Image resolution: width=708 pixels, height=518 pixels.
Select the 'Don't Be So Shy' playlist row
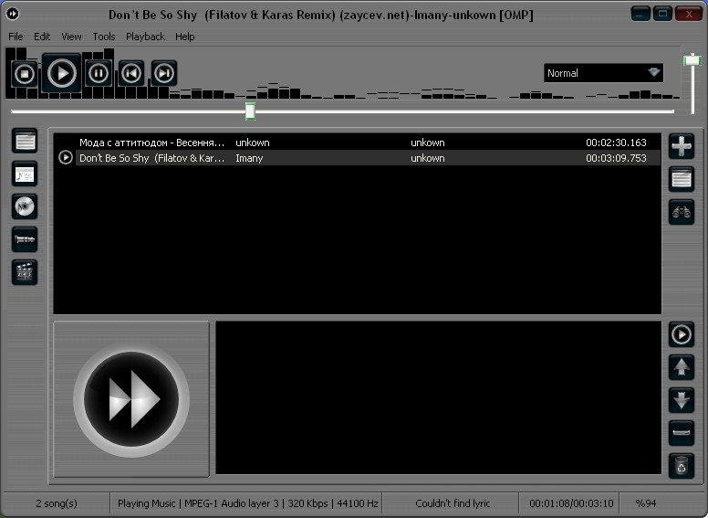click(x=357, y=158)
